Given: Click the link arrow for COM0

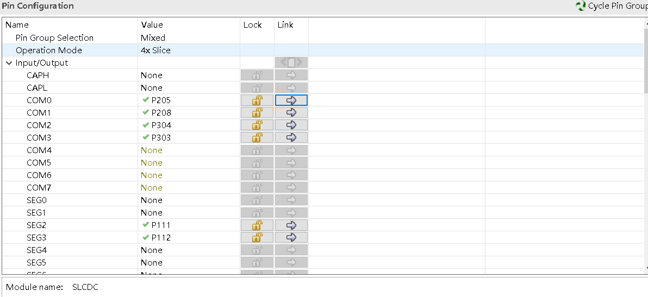Looking at the screenshot, I should click(291, 100).
